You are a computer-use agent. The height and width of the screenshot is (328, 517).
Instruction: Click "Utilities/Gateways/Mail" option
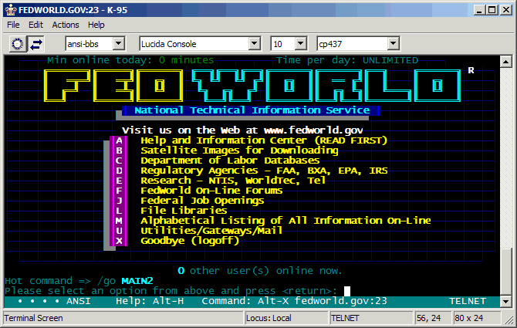211,231
